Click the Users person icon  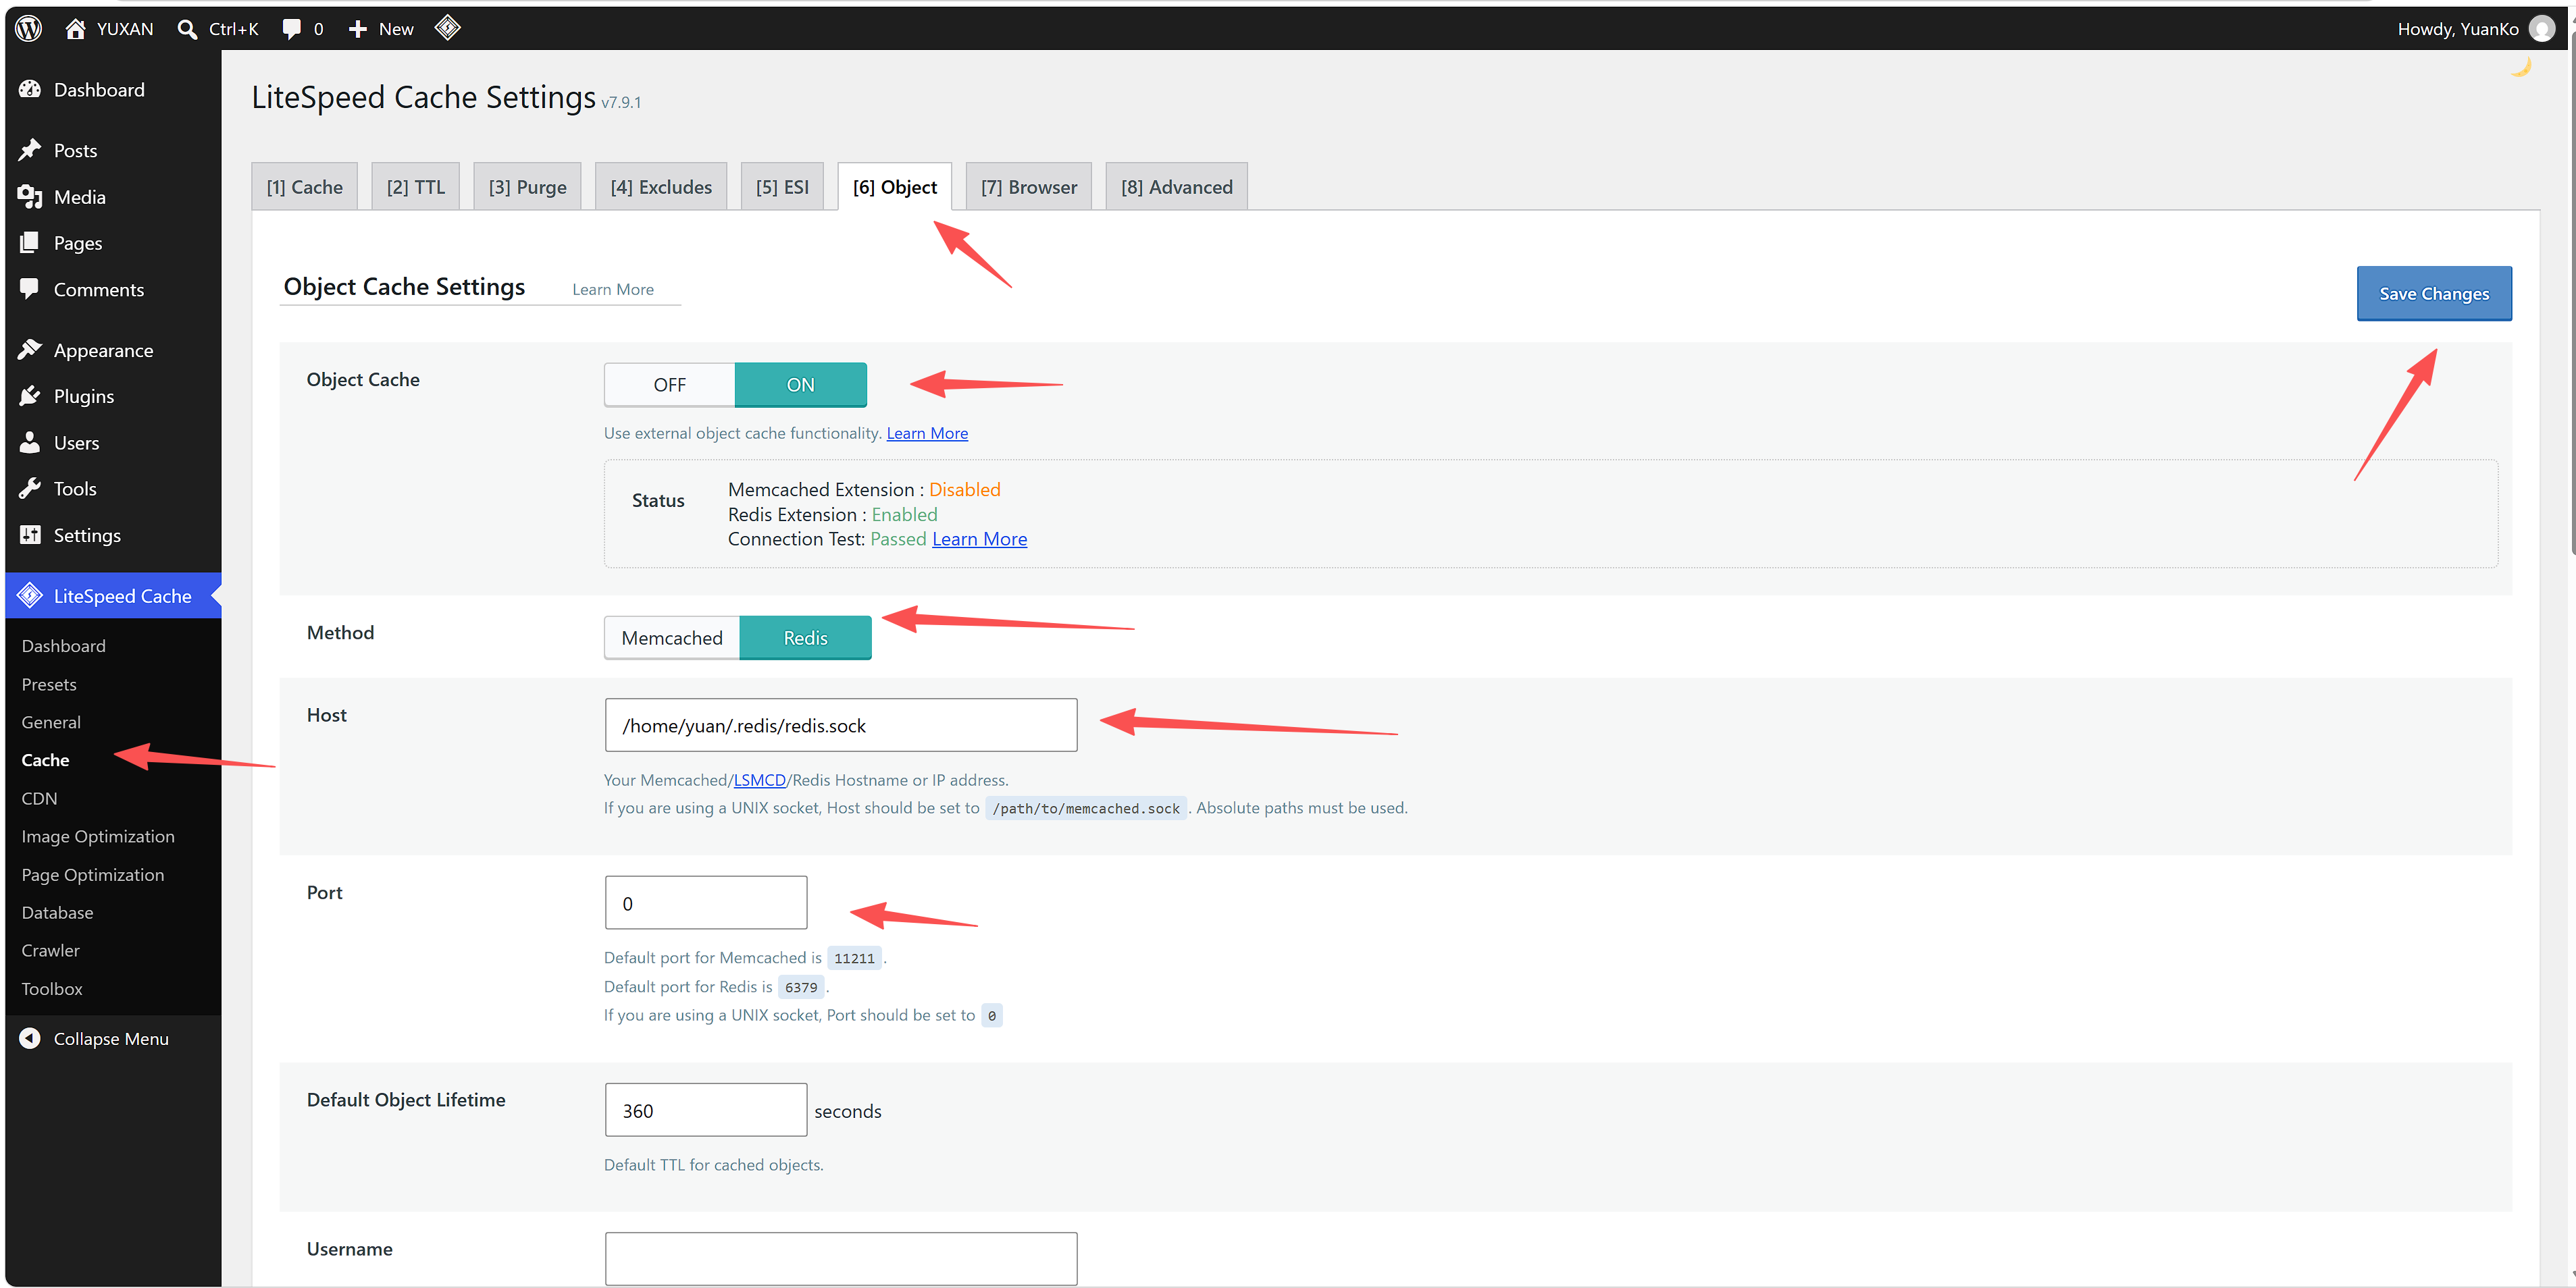coord(30,441)
